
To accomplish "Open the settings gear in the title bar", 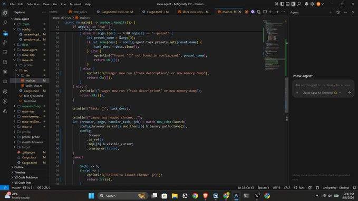I will pyautogui.click(x=312, y=4).
